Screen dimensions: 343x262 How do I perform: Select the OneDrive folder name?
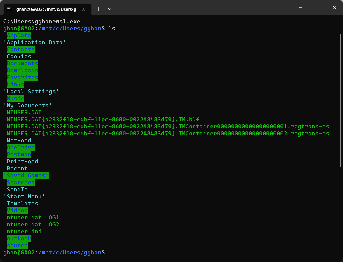point(20,147)
